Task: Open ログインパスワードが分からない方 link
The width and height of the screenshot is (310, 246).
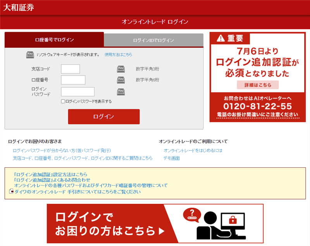Action: 62,150
